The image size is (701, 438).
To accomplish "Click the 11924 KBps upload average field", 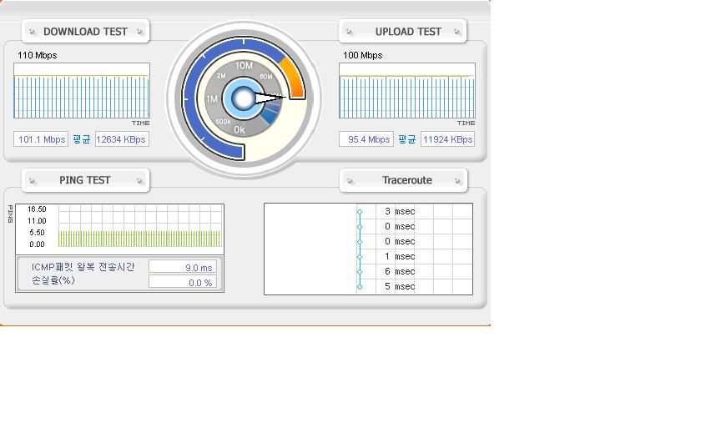I will 447,139.
